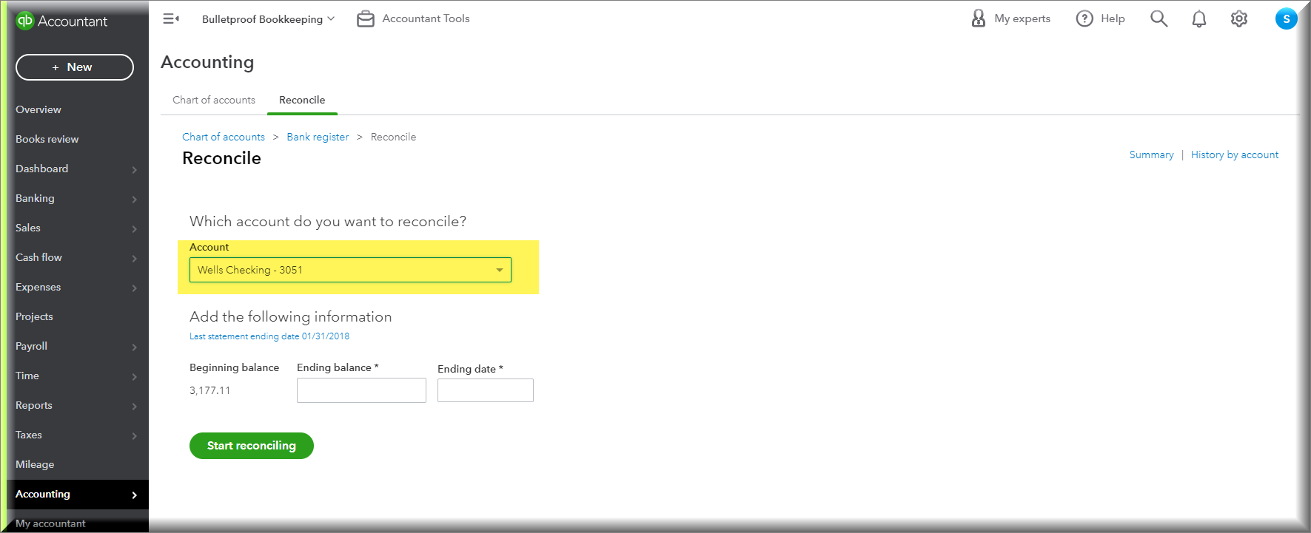Image resolution: width=1311 pixels, height=533 pixels.
Task: Open Mileage in the sidebar
Action: [35, 464]
